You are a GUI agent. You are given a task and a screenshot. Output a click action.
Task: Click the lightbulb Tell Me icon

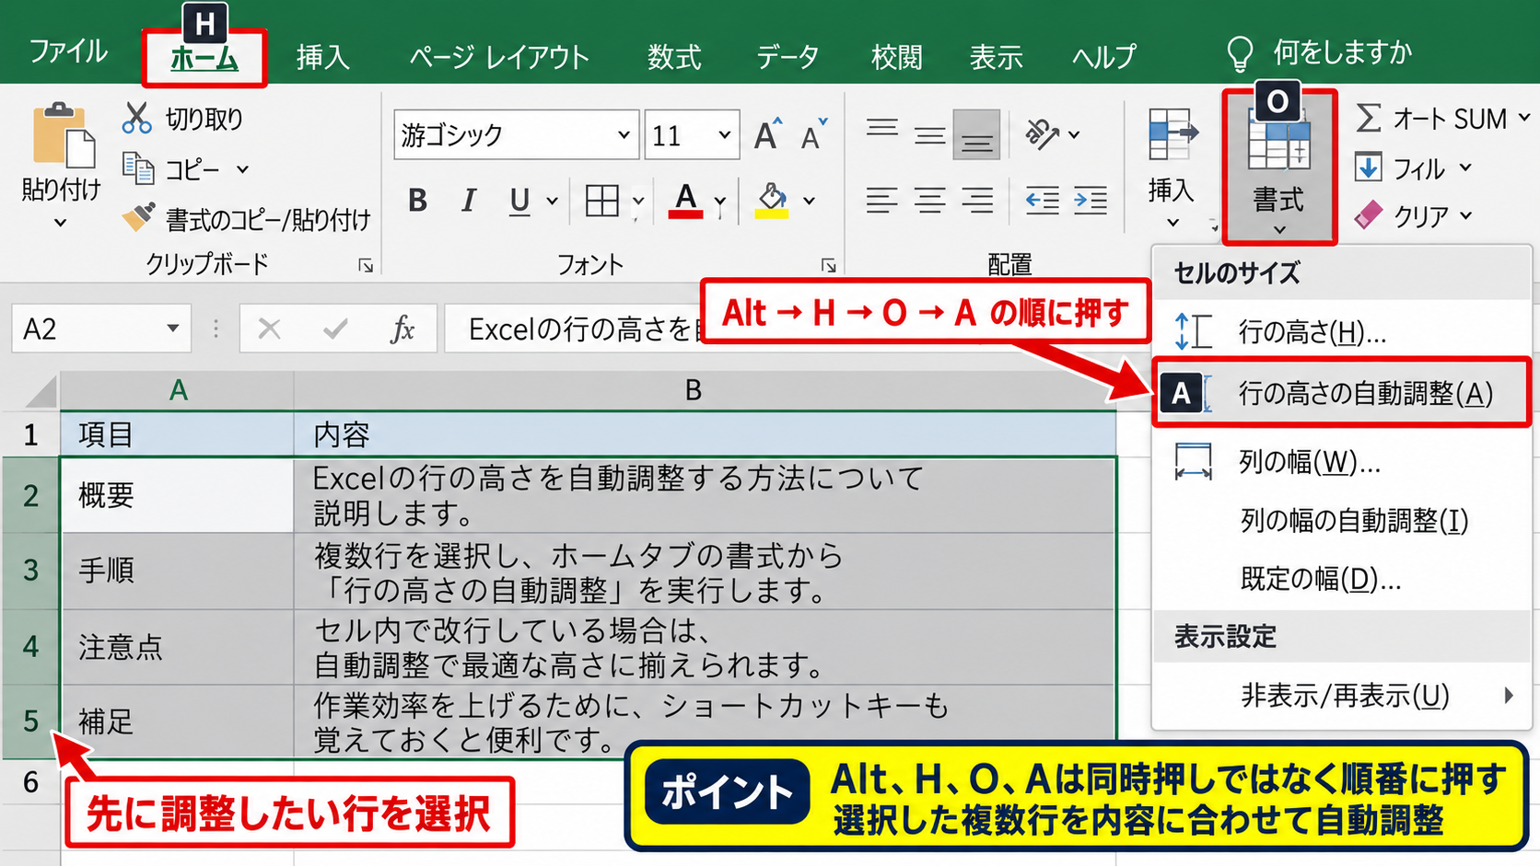pyautogui.click(x=1240, y=54)
